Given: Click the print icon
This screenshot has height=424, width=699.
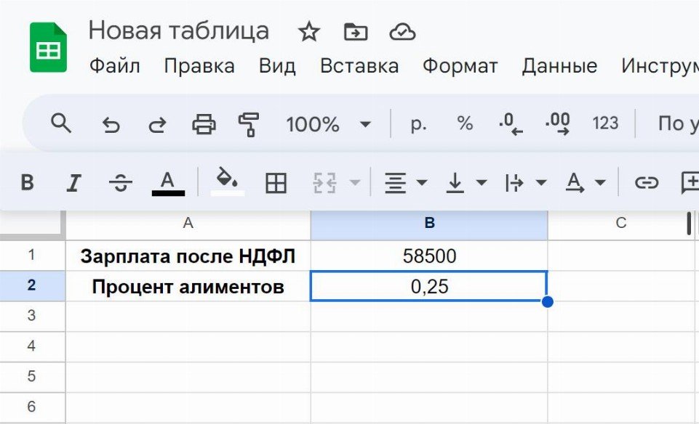Looking at the screenshot, I should tap(204, 124).
